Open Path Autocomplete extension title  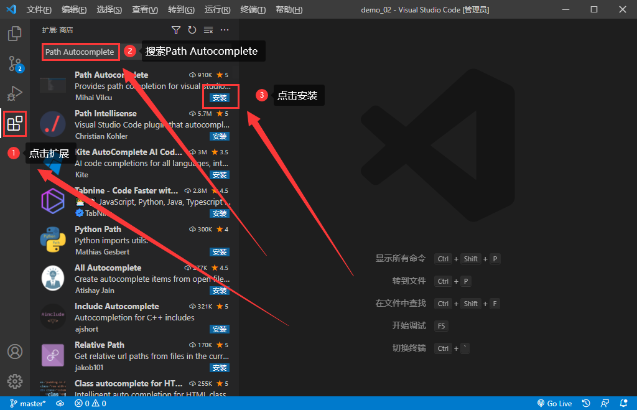pyautogui.click(x=111, y=75)
